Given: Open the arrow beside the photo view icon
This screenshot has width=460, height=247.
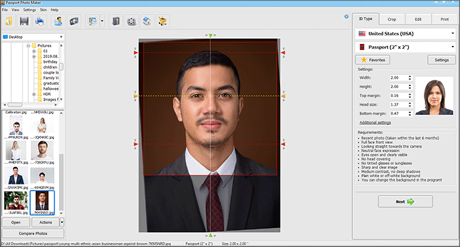Looking at the screenshot, I should tap(102, 21).
